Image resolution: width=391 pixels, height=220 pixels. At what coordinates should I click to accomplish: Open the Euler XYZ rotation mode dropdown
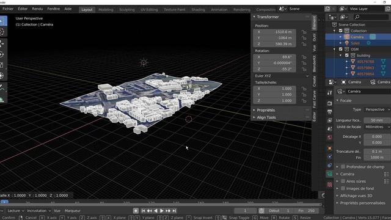click(282, 76)
